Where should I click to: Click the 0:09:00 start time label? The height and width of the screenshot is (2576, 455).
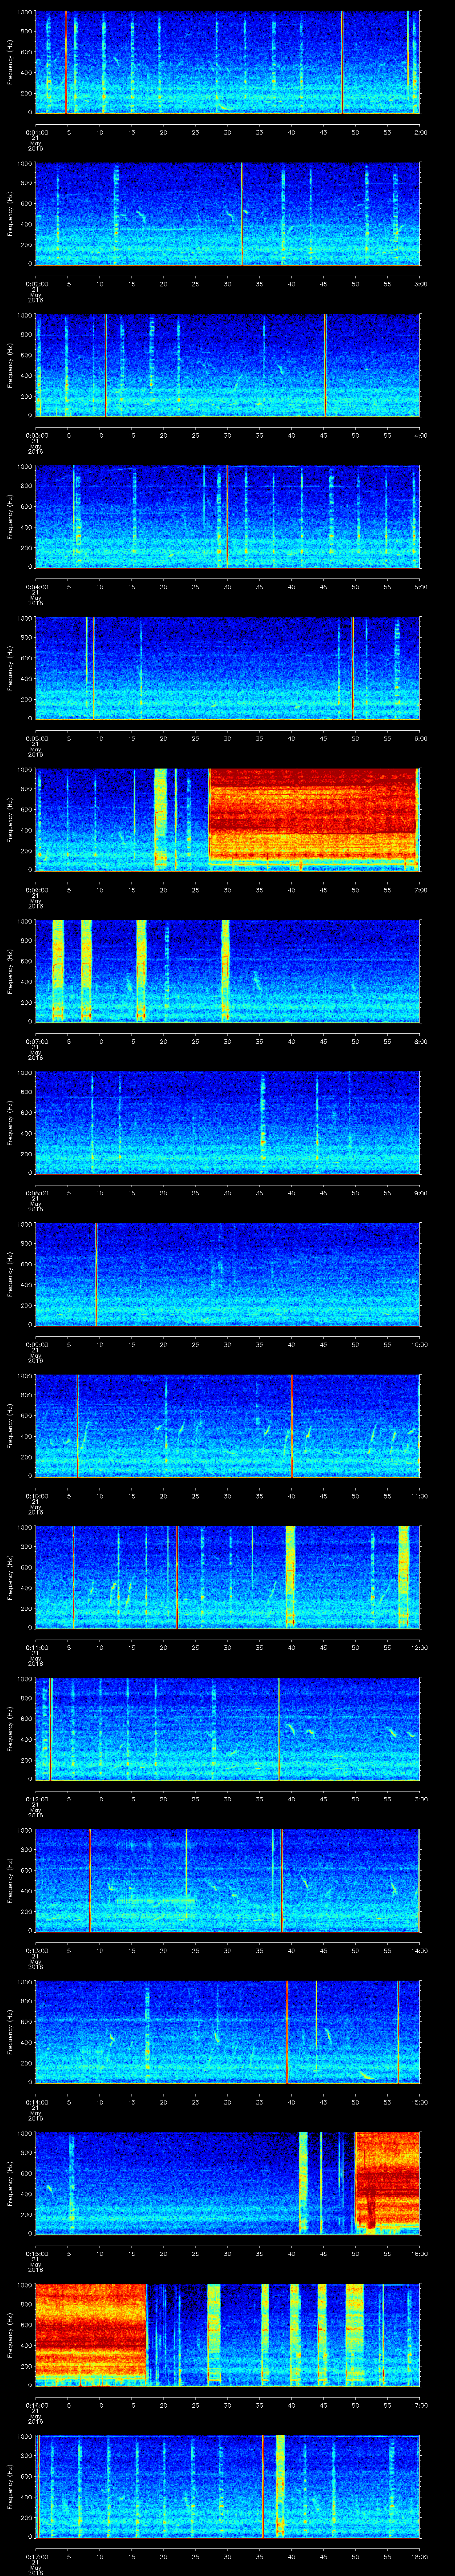point(37,1344)
